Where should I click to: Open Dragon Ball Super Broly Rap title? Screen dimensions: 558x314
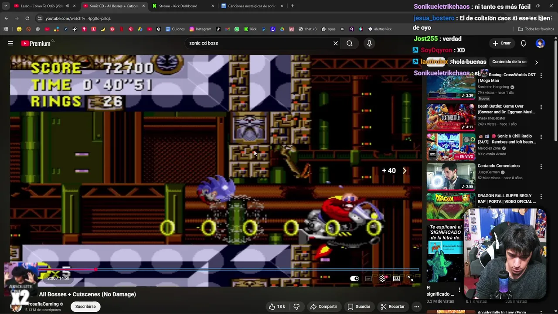pos(507,199)
